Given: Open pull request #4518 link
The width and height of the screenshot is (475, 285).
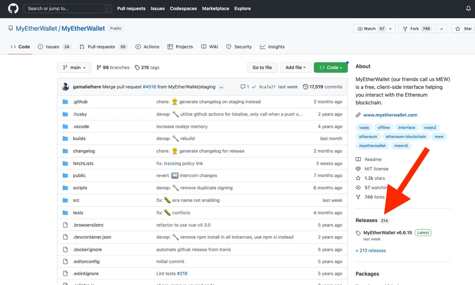Looking at the screenshot, I should pyautogui.click(x=150, y=87).
